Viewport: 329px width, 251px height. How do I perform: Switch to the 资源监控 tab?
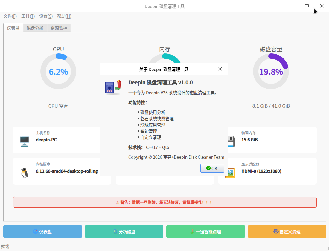59,28
